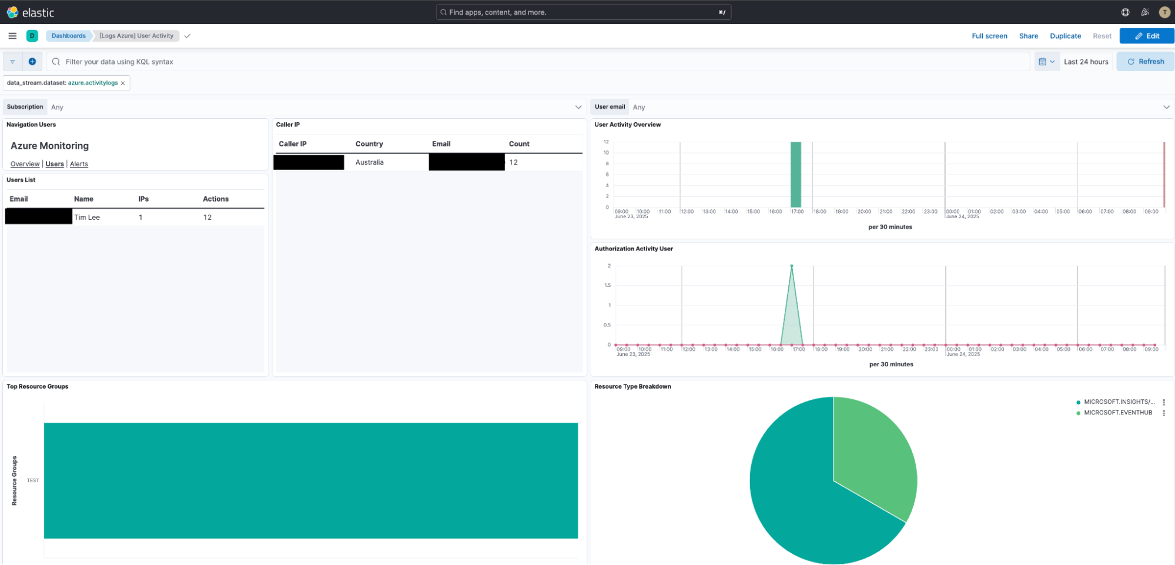The width and height of the screenshot is (1175, 565).
Task: Enter Full screen mode
Action: pyautogui.click(x=989, y=36)
